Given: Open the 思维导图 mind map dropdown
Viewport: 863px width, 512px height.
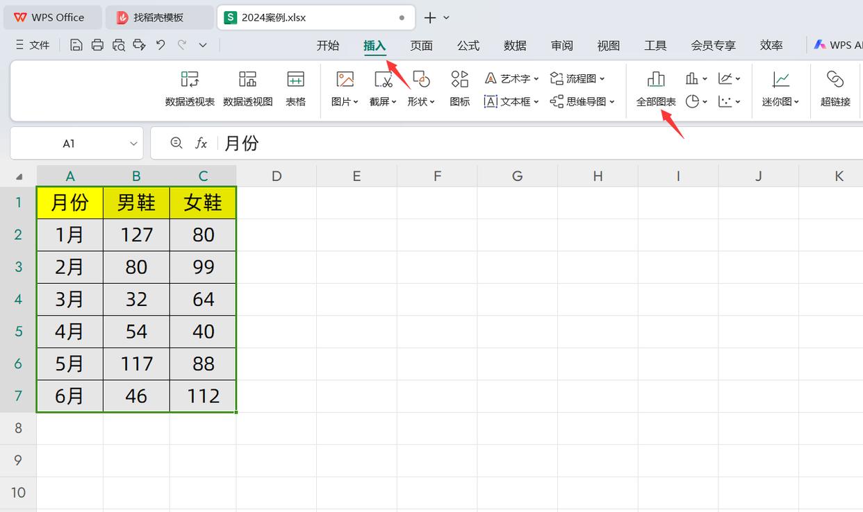Looking at the screenshot, I should [582, 101].
